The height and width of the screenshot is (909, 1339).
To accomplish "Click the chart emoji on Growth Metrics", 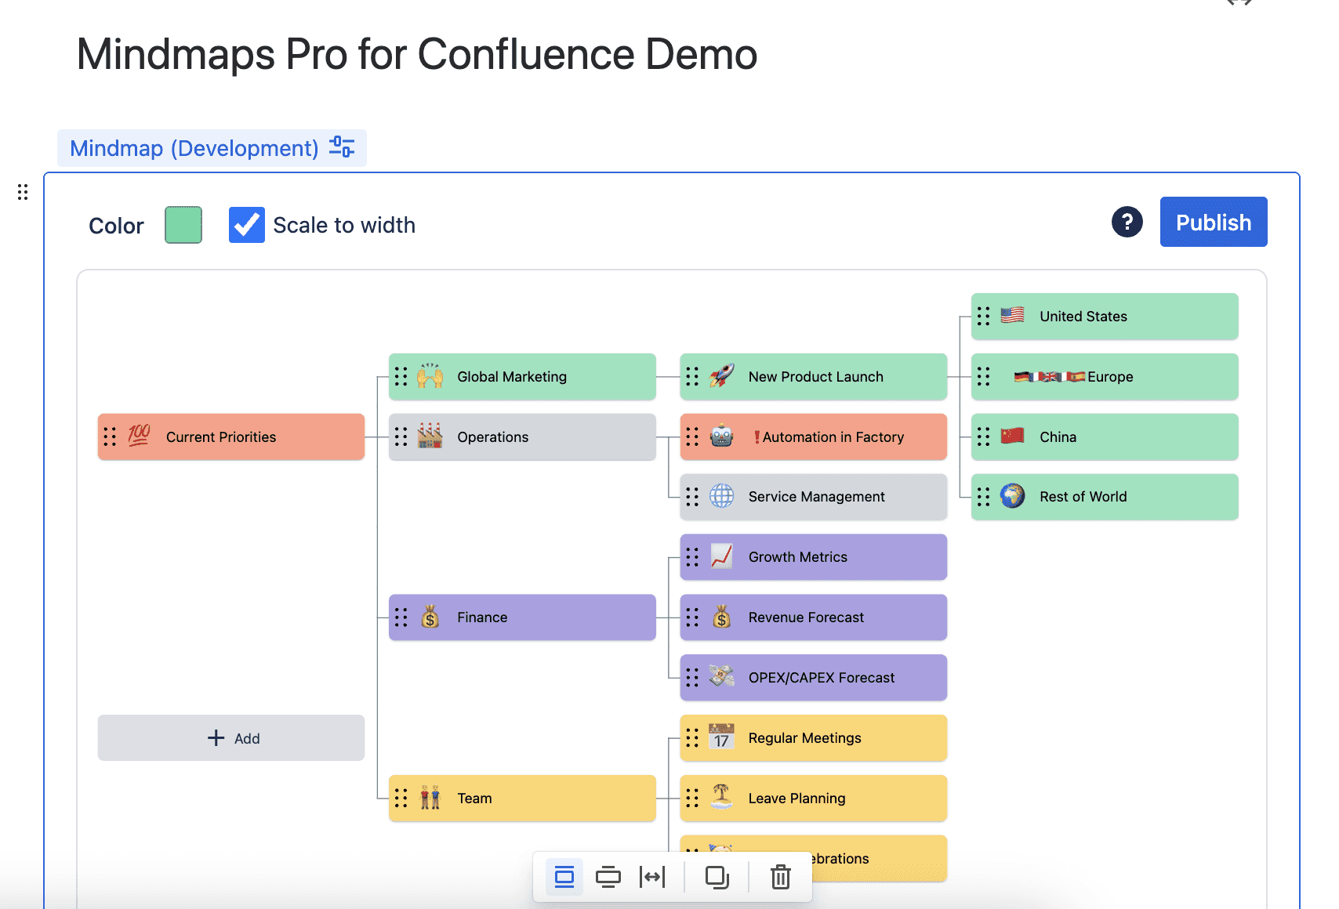I will click(x=721, y=556).
